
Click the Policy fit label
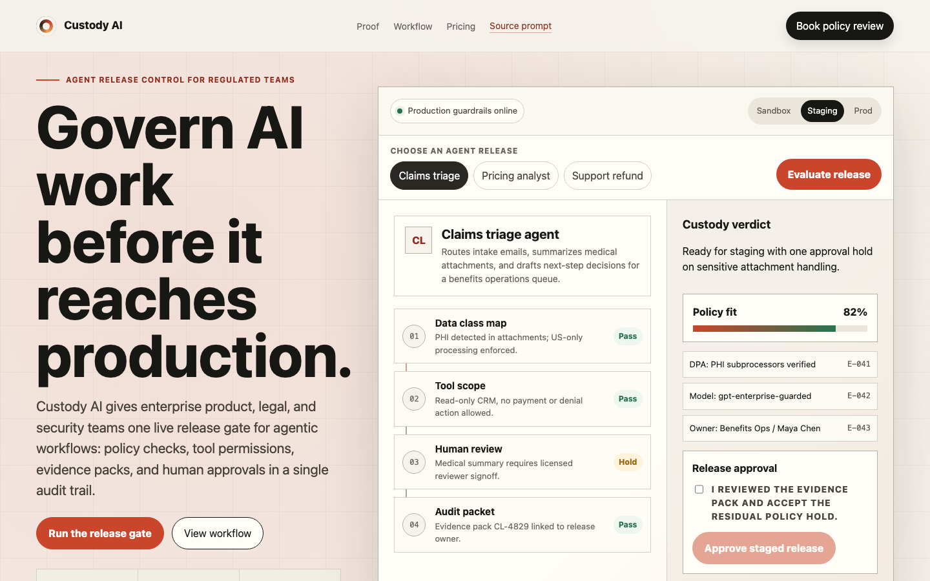(715, 312)
